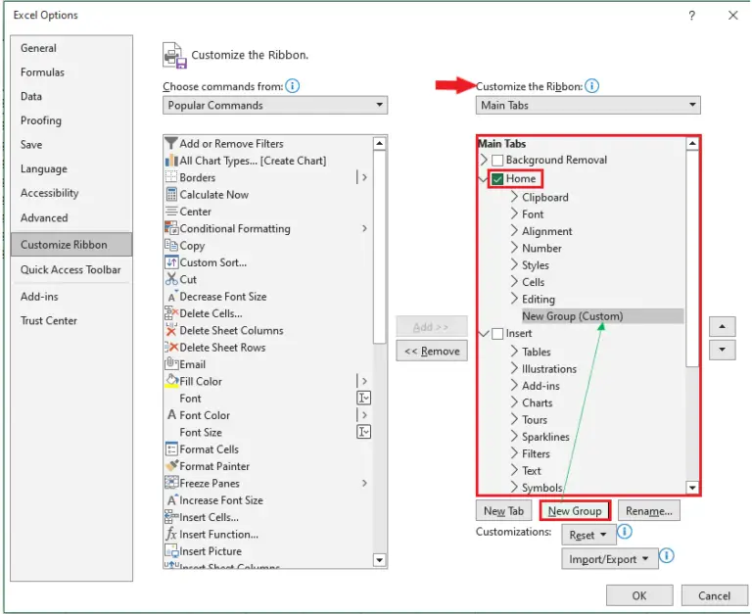Open the Choose commands from dropdown
752x614 pixels.
(275, 106)
